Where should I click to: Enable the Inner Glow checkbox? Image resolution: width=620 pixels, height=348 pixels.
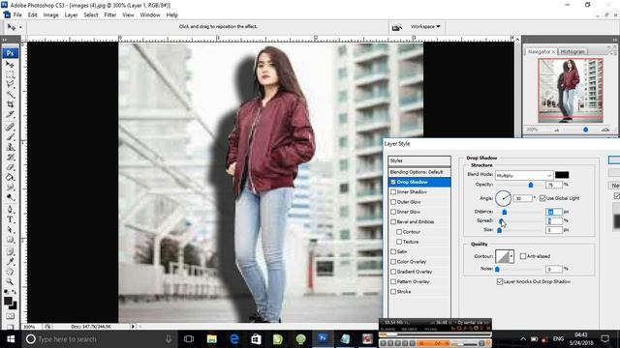[393, 212]
